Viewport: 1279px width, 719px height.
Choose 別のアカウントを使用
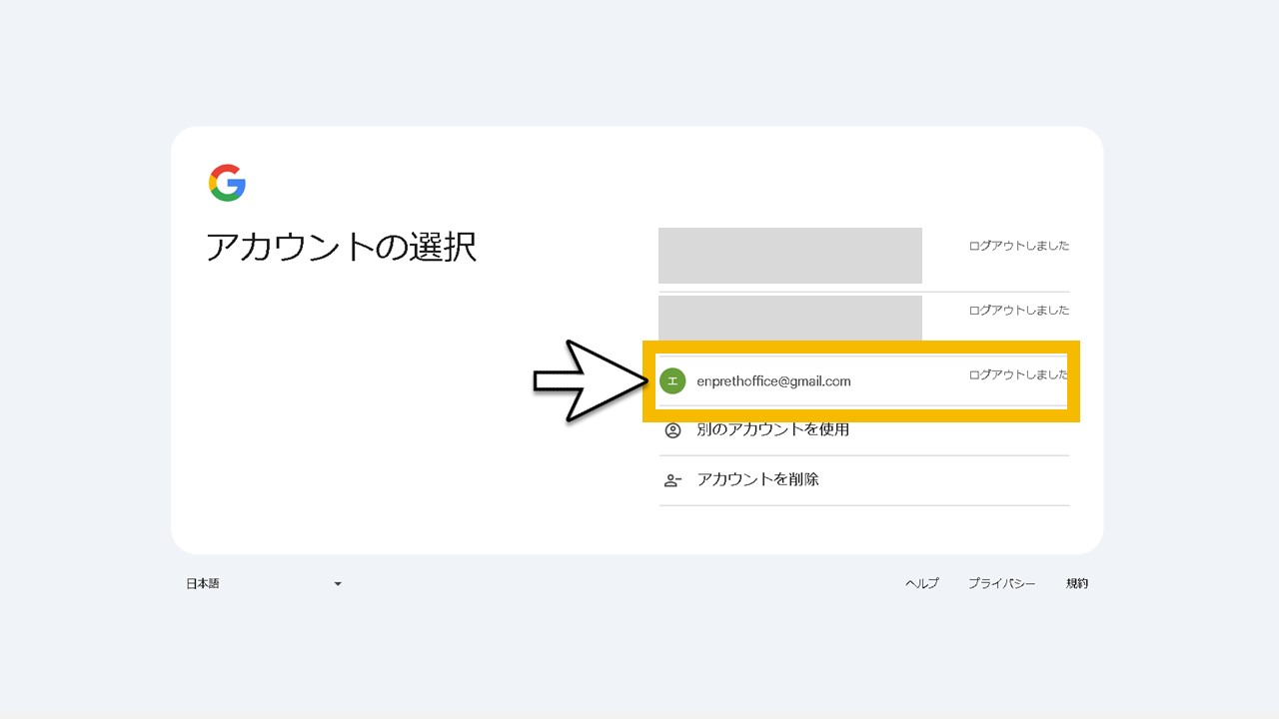(x=772, y=430)
